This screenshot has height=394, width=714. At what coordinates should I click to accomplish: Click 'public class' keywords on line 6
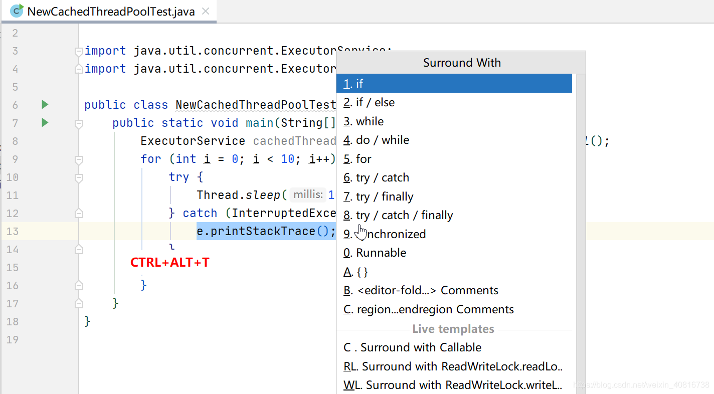point(126,105)
